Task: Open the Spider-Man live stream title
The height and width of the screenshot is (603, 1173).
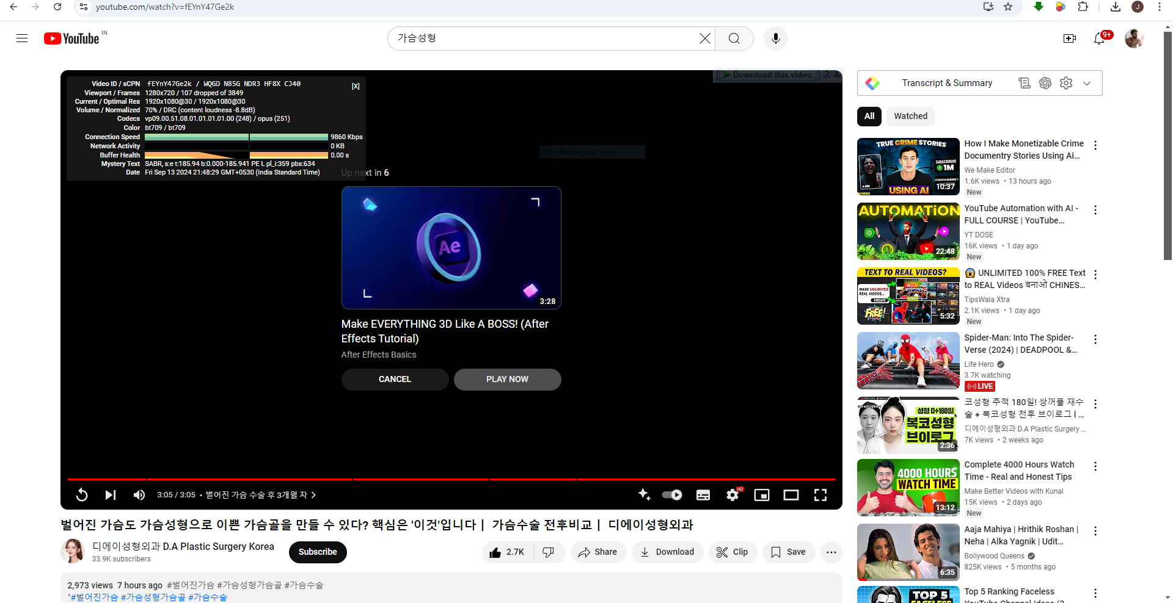Action: (x=1021, y=344)
